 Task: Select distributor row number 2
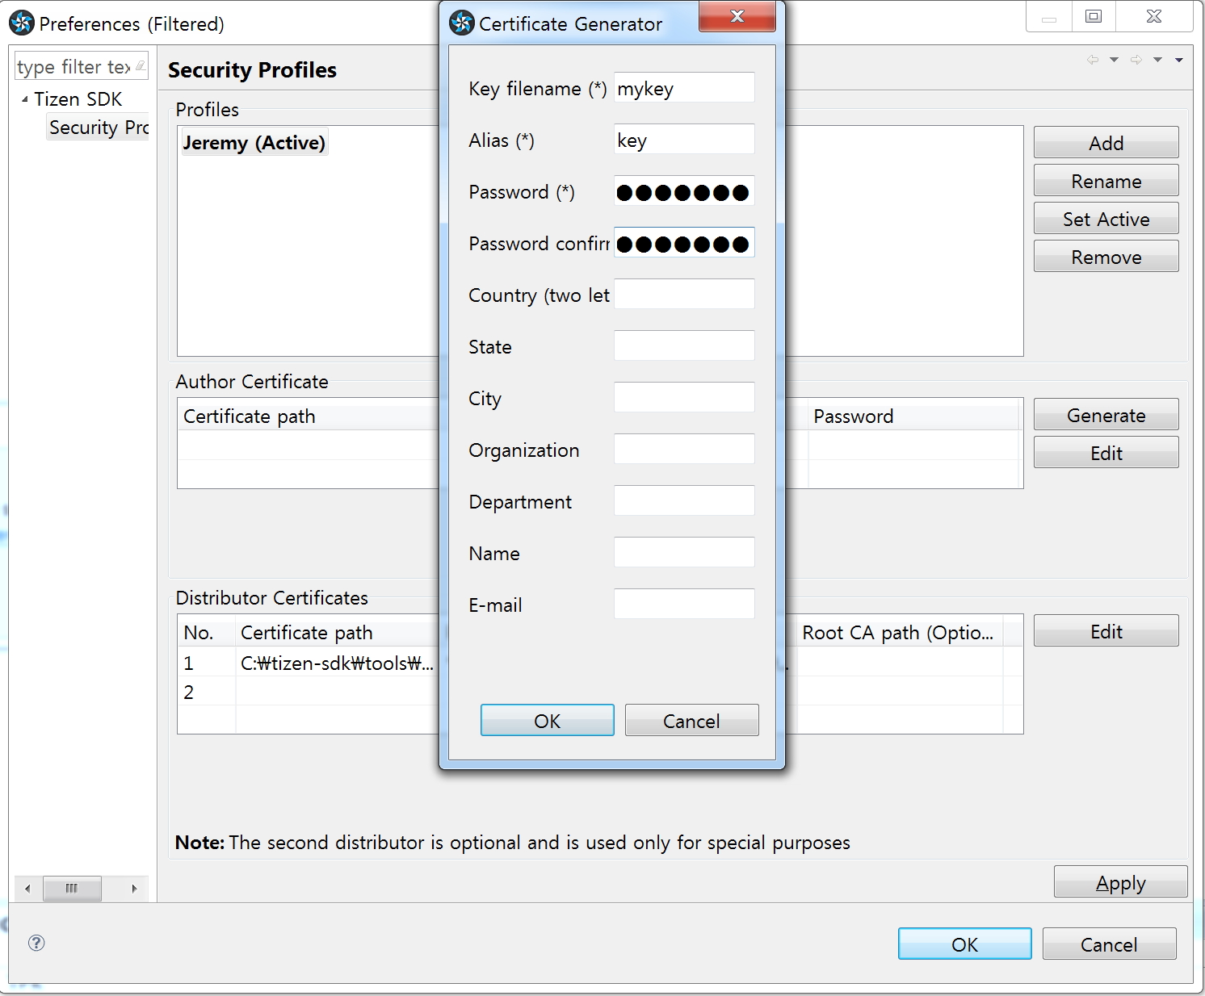tap(189, 692)
